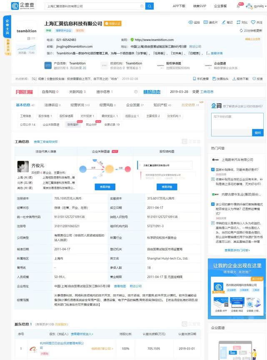Click the 关注 heart icon

tap(253, 22)
